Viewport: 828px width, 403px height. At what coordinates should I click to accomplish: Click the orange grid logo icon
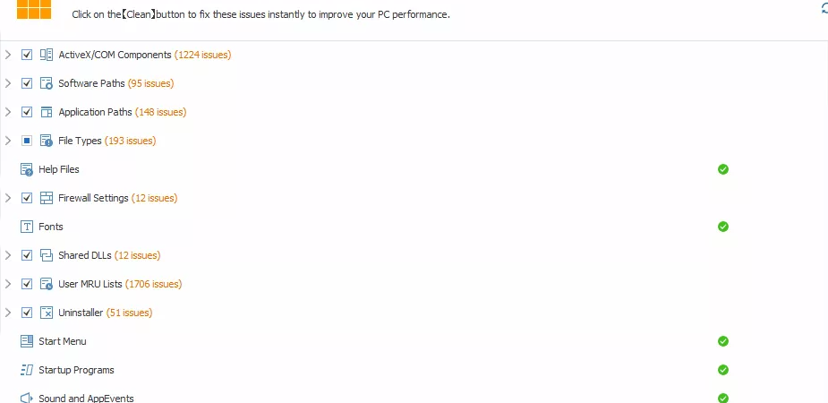click(34, 10)
